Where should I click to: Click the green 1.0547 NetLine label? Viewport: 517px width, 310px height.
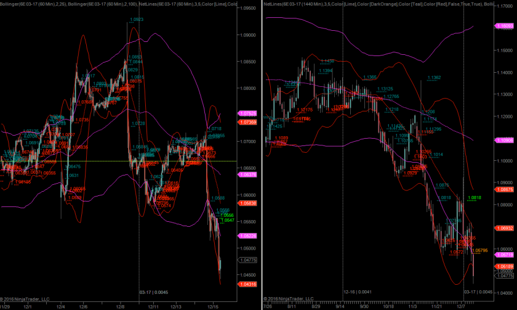(x=228, y=220)
